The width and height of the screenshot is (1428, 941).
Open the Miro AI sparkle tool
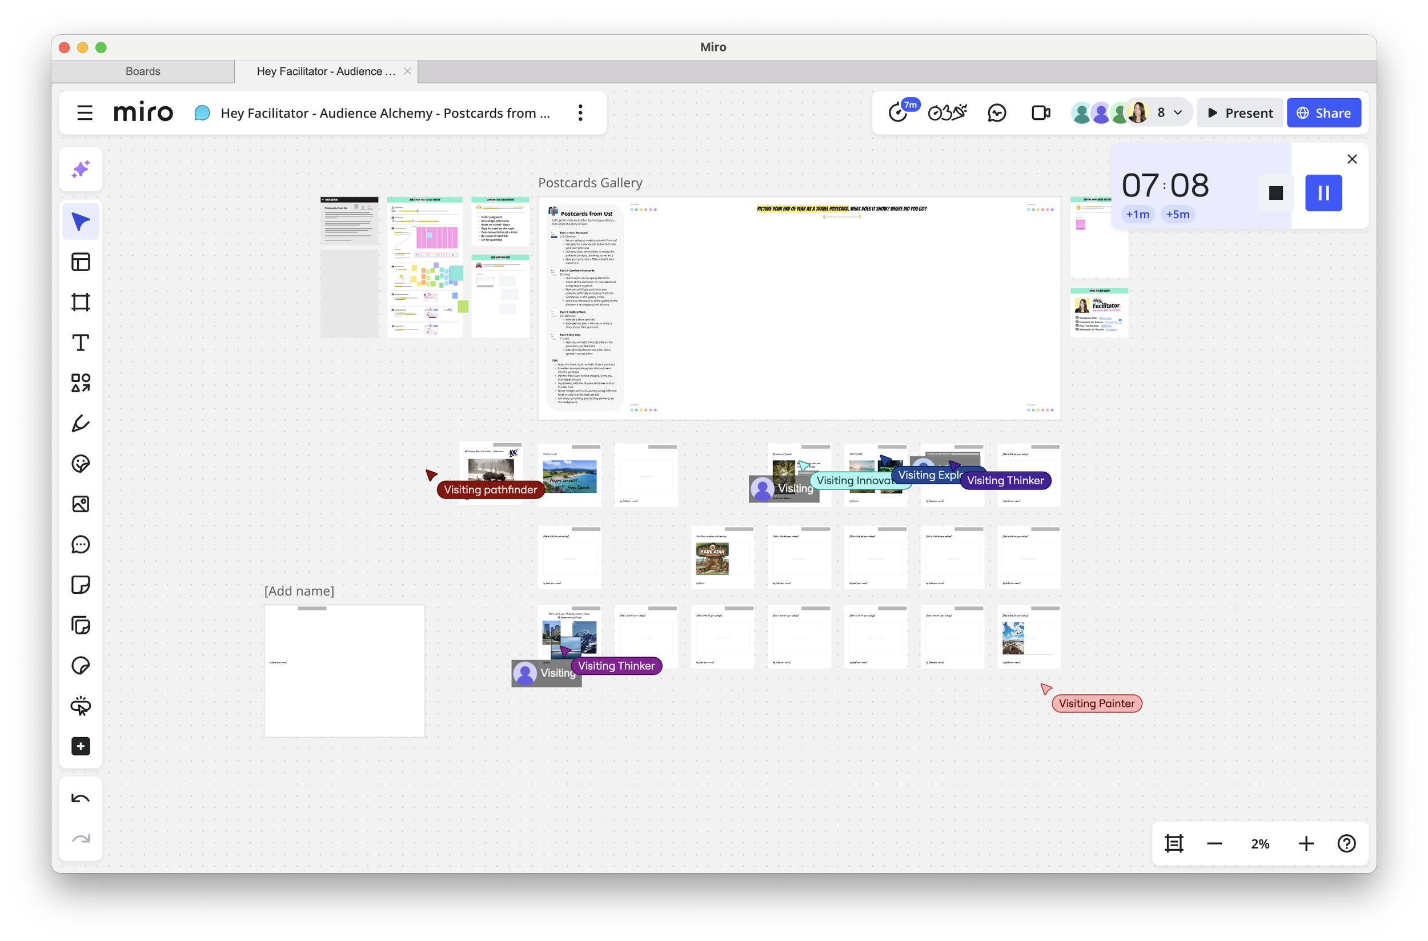(x=81, y=169)
